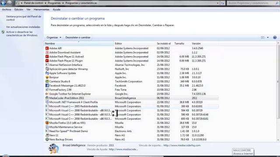Screen dimensions: 280x157
Task: Expand the Programas breadcrumb arrow
Action: pos(63,3)
